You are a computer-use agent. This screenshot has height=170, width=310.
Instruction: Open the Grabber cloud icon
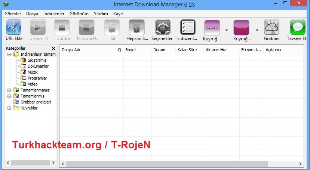(x=271, y=27)
